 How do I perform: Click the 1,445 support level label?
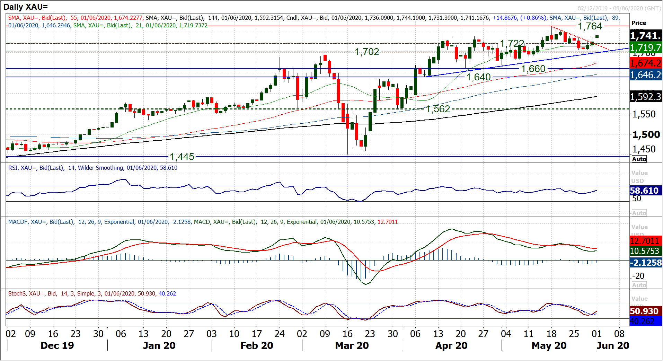(182, 157)
